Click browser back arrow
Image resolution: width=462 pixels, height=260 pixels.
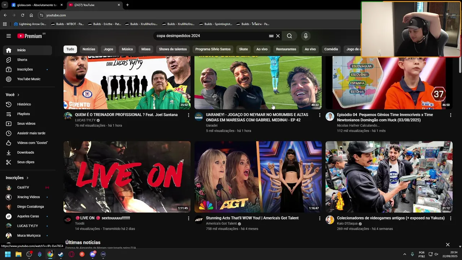pos(5,15)
